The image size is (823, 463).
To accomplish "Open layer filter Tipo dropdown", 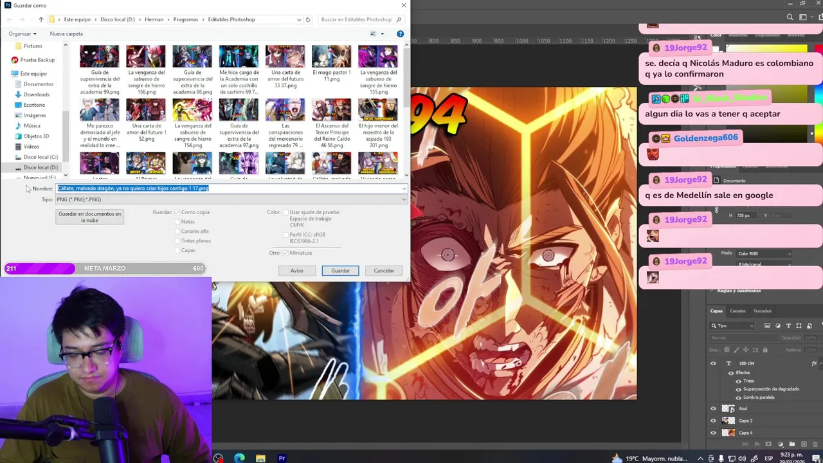I will coord(733,326).
